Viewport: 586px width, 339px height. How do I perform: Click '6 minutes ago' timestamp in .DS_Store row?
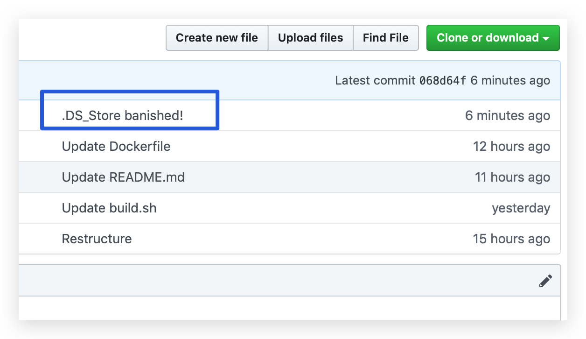pyautogui.click(x=507, y=115)
